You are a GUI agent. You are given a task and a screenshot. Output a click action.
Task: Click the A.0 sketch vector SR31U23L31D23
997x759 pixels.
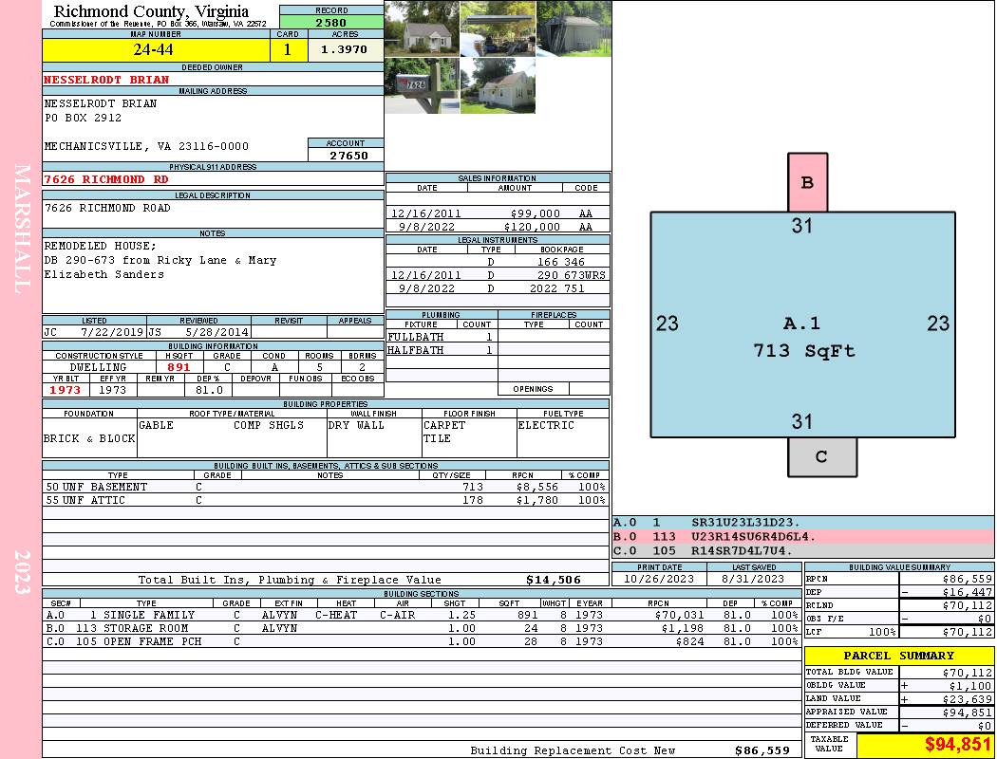pyautogui.click(x=745, y=523)
